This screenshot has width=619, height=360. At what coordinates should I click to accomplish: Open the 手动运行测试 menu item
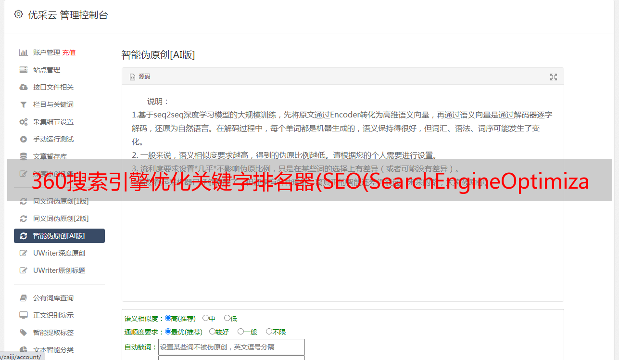53,139
